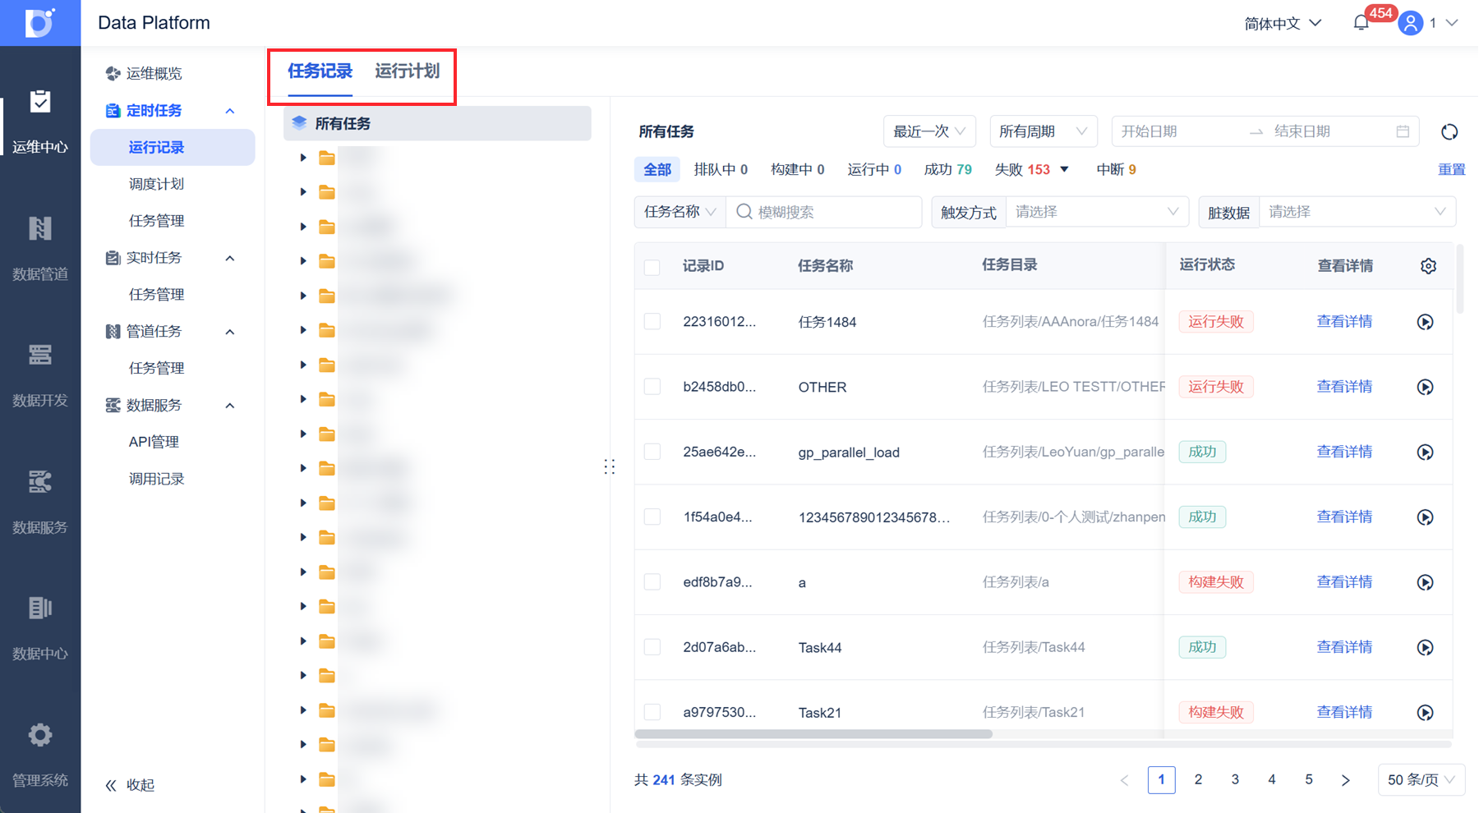1479x813 pixels.
Task: Open API管理 in the sidebar
Action: (154, 442)
